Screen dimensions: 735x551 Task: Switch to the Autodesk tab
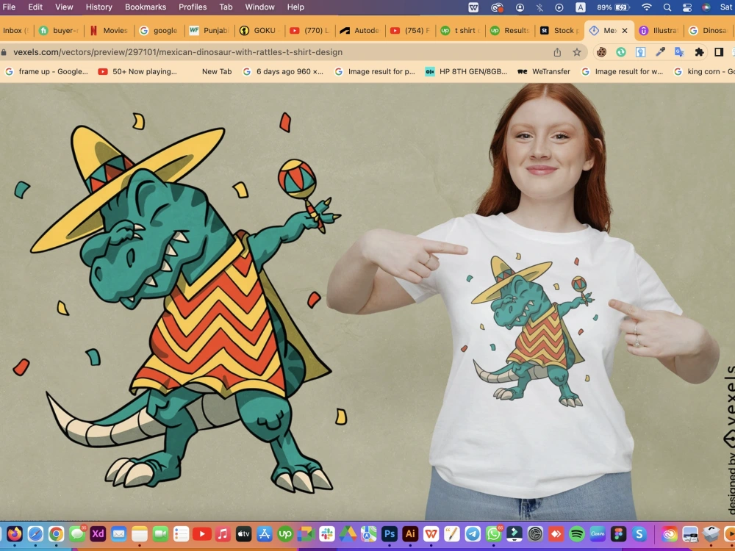(360, 30)
